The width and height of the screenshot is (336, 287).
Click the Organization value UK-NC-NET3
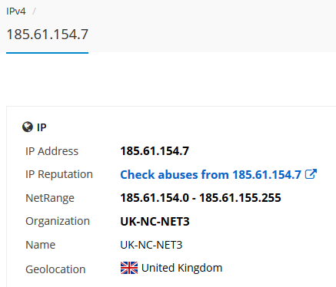(x=155, y=222)
